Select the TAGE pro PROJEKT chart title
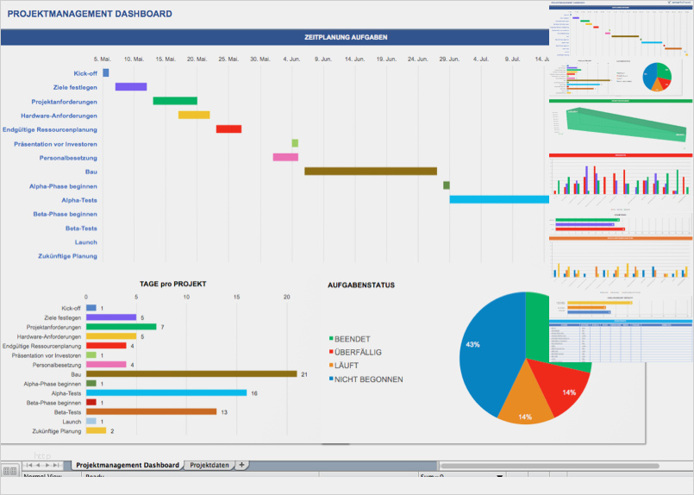This screenshot has width=694, height=495. [x=173, y=285]
